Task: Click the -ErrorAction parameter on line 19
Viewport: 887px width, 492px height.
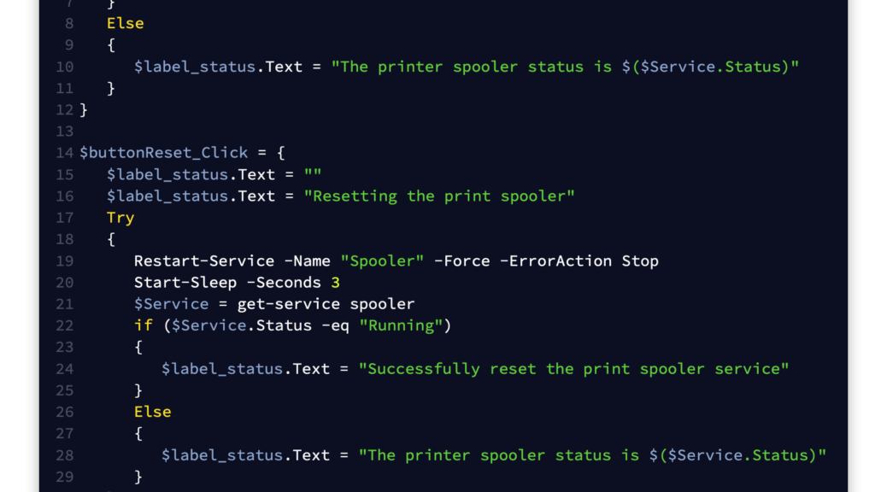Action: tap(555, 261)
